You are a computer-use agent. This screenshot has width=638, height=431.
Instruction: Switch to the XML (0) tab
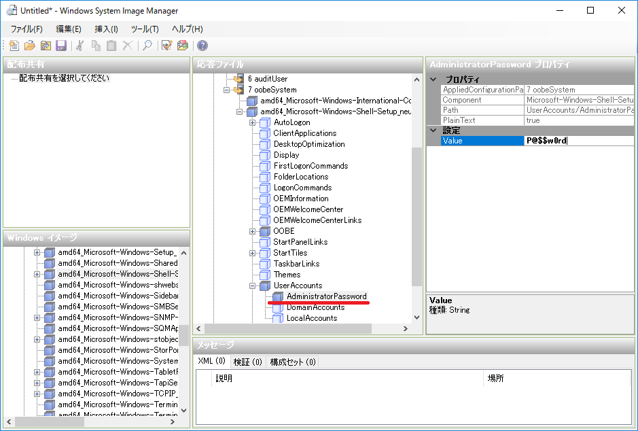point(211,361)
